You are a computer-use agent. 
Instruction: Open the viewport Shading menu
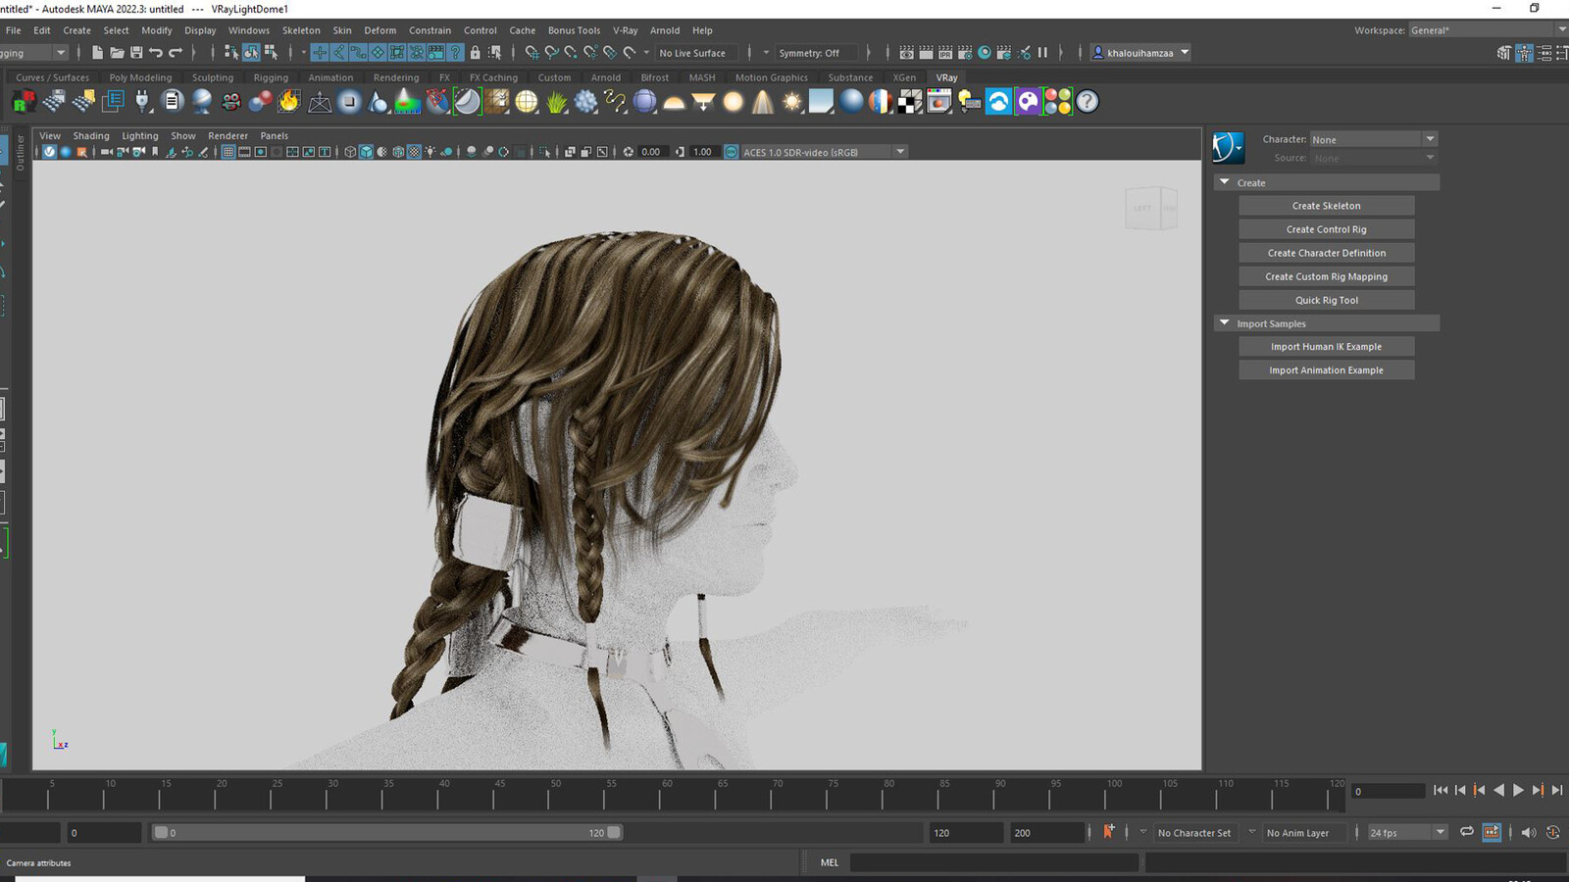click(x=91, y=136)
